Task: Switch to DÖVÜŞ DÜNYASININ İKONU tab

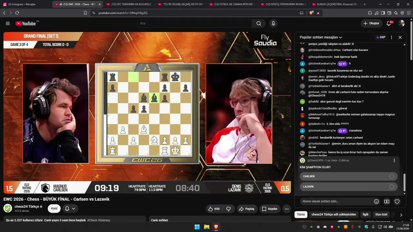Action: pyautogui.click(x=284, y=4)
